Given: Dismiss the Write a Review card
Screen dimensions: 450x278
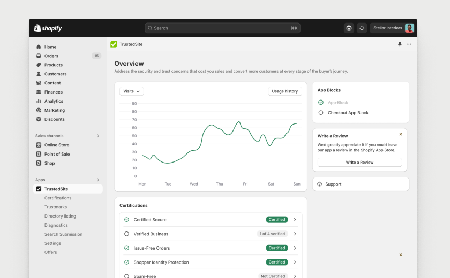Looking at the screenshot, I should tap(401, 134).
